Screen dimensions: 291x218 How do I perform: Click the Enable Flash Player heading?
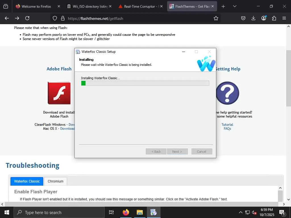click(x=36, y=192)
